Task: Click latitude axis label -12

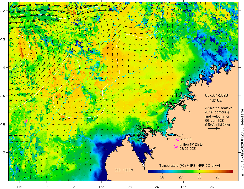Action: (x=3, y=11)
